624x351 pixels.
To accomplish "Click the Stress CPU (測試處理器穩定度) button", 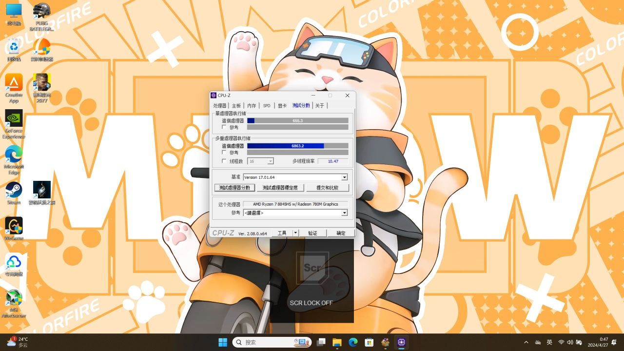I will click(280, 188).
